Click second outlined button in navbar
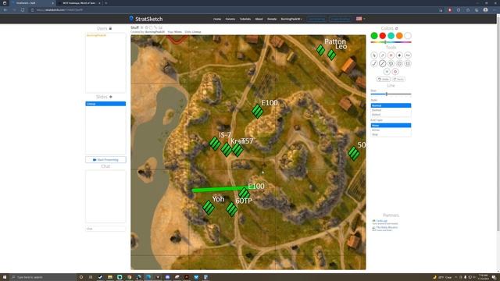The height and width of the screenshot is (281, 500). pyautogui.click(x=341, y=19)
